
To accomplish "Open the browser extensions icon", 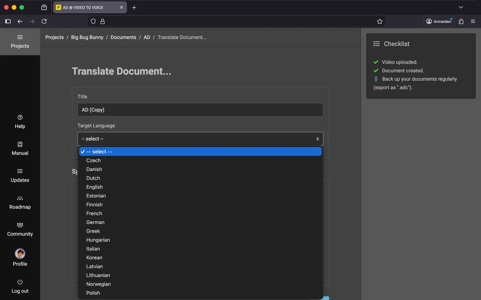I will pyautogui.click(x=461, y=21).
